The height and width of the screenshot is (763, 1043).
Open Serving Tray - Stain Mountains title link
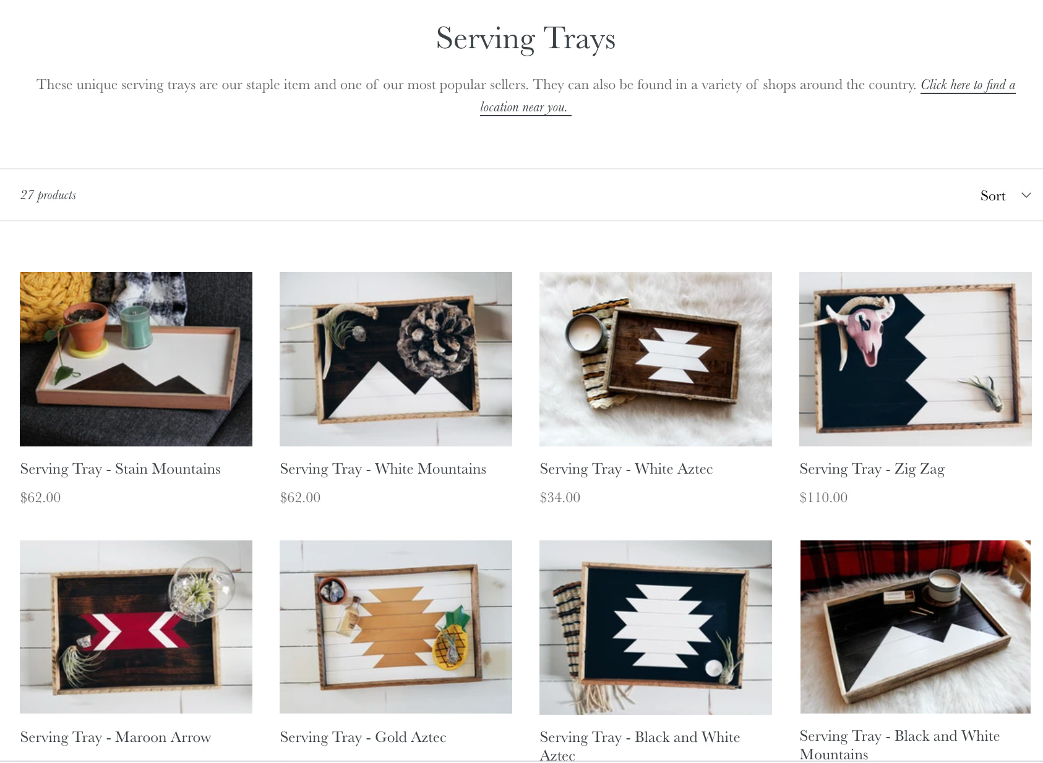(x=120, y=469)
